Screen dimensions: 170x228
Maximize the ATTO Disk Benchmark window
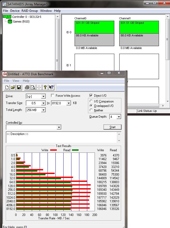[x=109, y=73]
